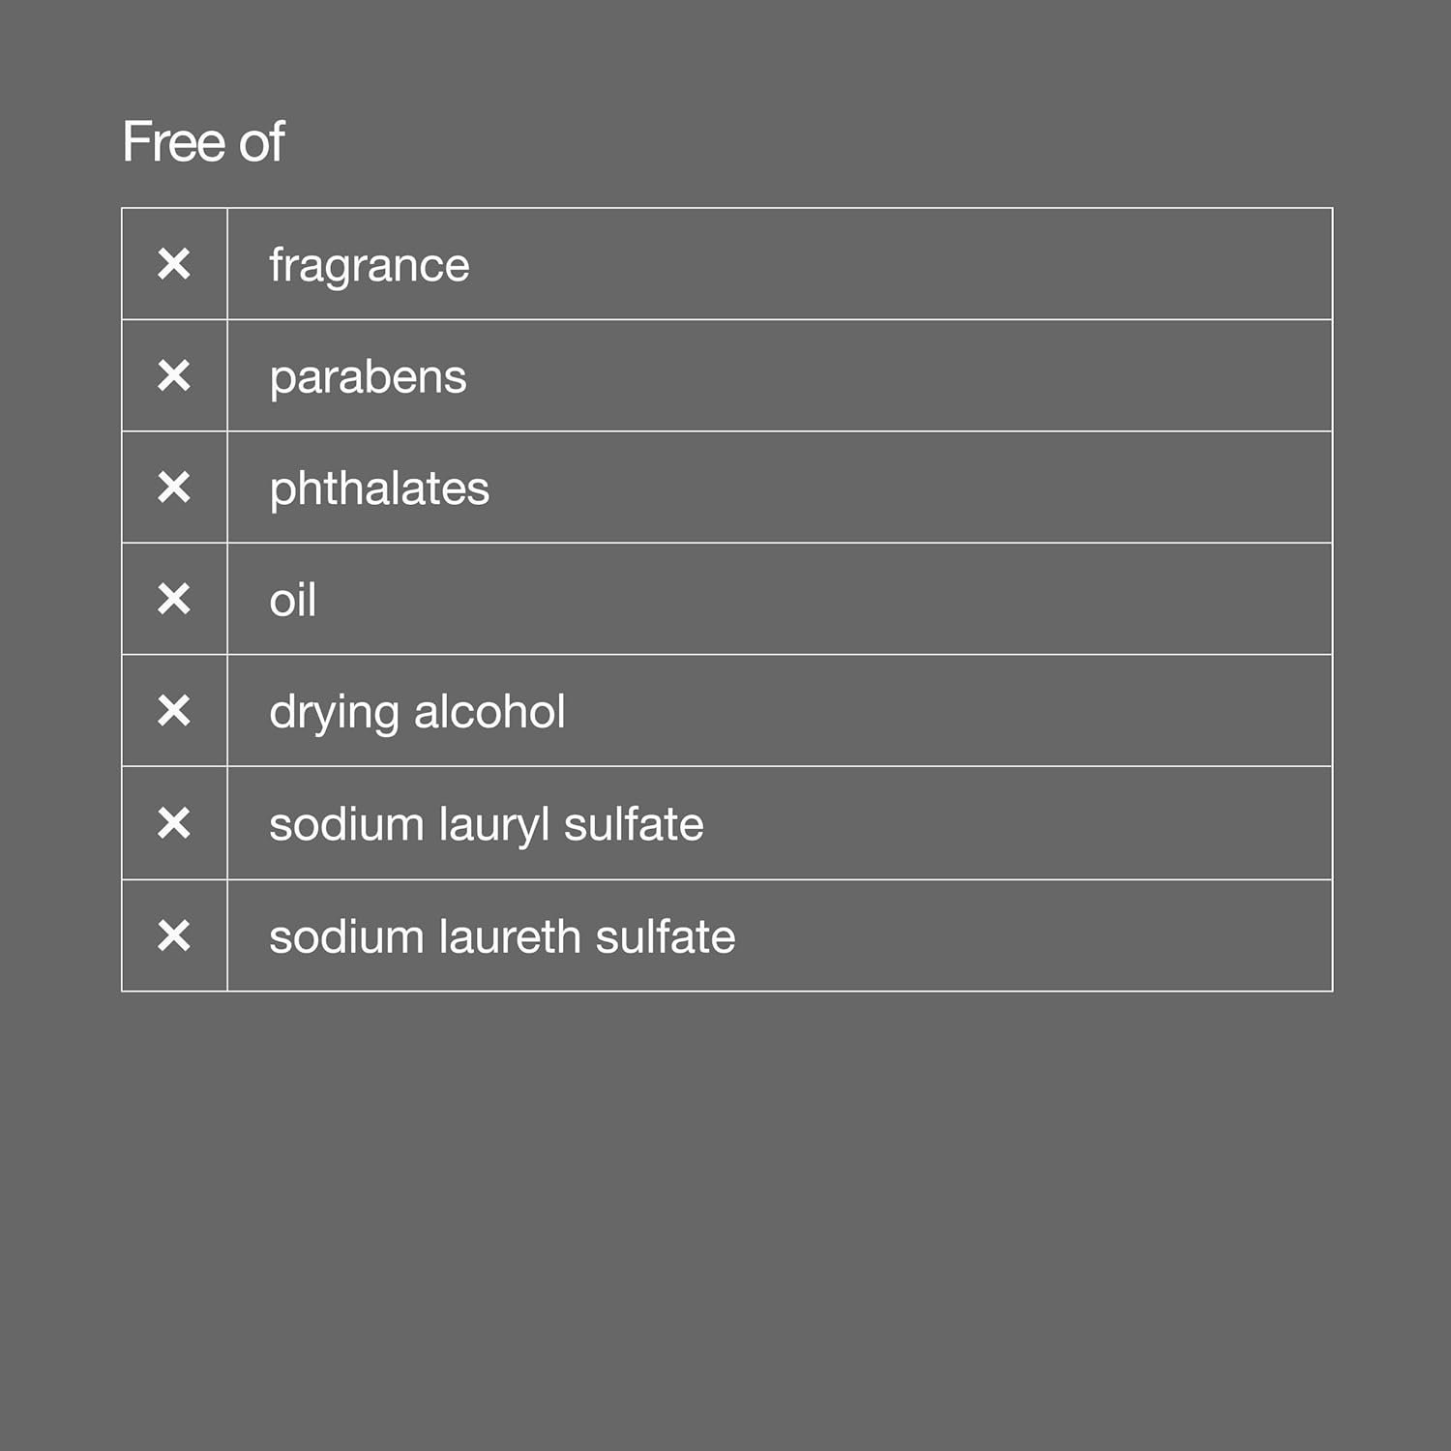The height and width of the screenshot is (1451, 1451).
Task: Select the 'phthalates' entry text
Action: click(x=379, y=489)
